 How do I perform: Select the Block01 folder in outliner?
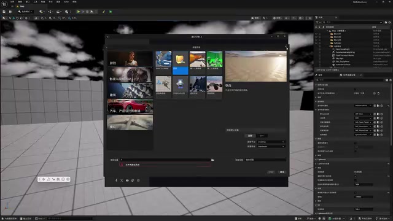(x=337, y=34)
